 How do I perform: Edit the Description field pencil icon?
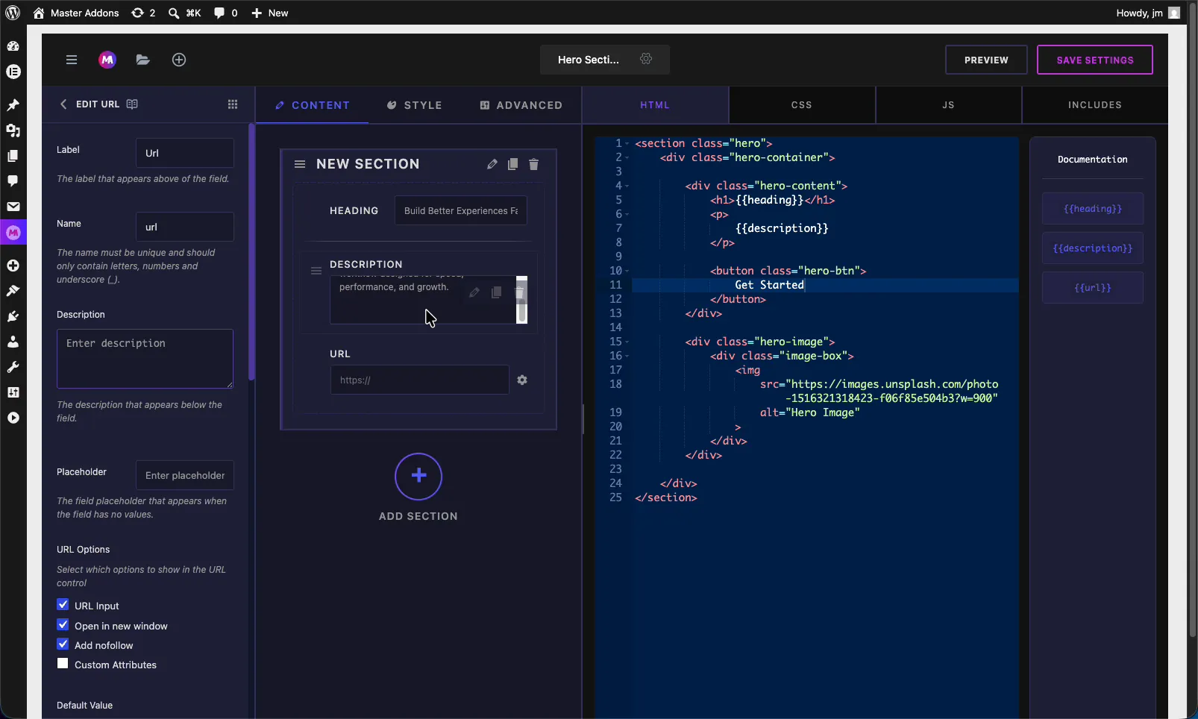tap(474, 292)
